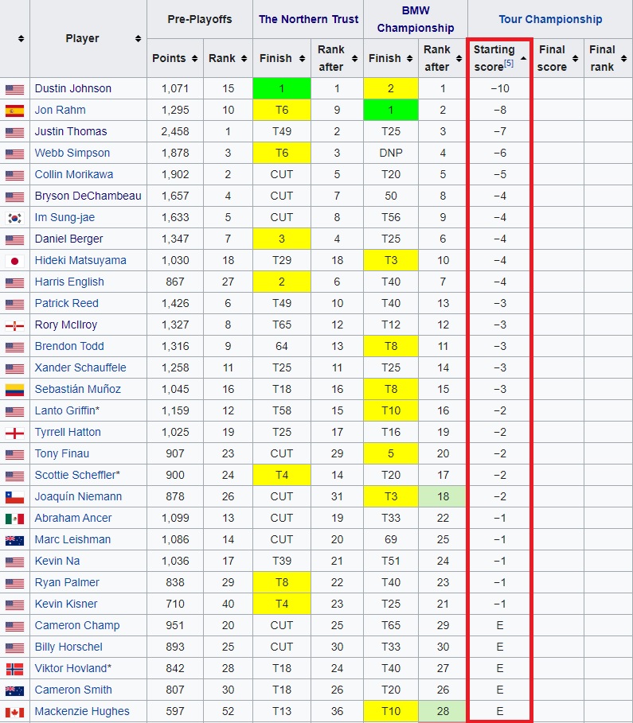This screenshot has width=633, height=723.
Task: Open Cameron Smith player link
Action: coord(73,690)
